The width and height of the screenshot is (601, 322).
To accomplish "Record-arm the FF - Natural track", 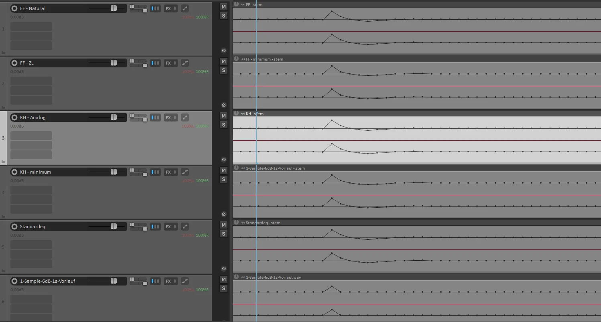I will [14, 8].
